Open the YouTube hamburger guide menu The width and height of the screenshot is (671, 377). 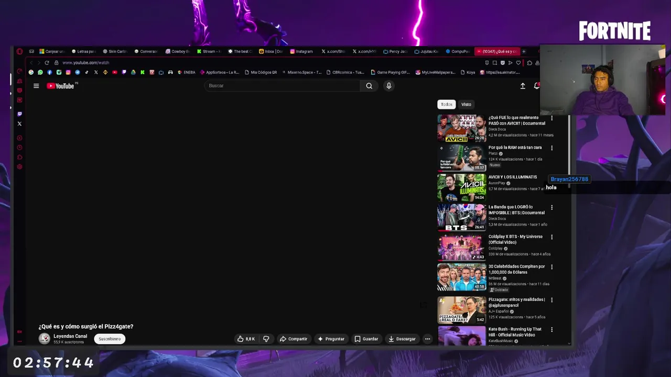coord(36,86)
